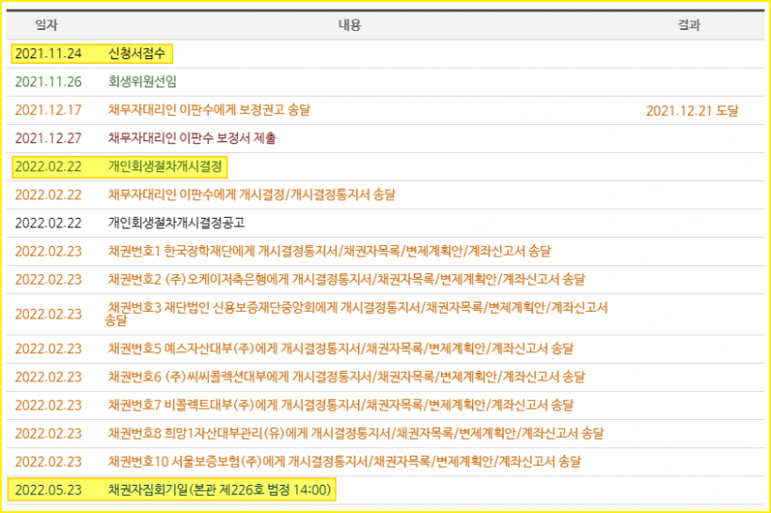771x513 pixels.
Task: Open 채권번호5 예스자산대부(주) 송달 entry
Action: pyautogui.click(x=340, y=349)
